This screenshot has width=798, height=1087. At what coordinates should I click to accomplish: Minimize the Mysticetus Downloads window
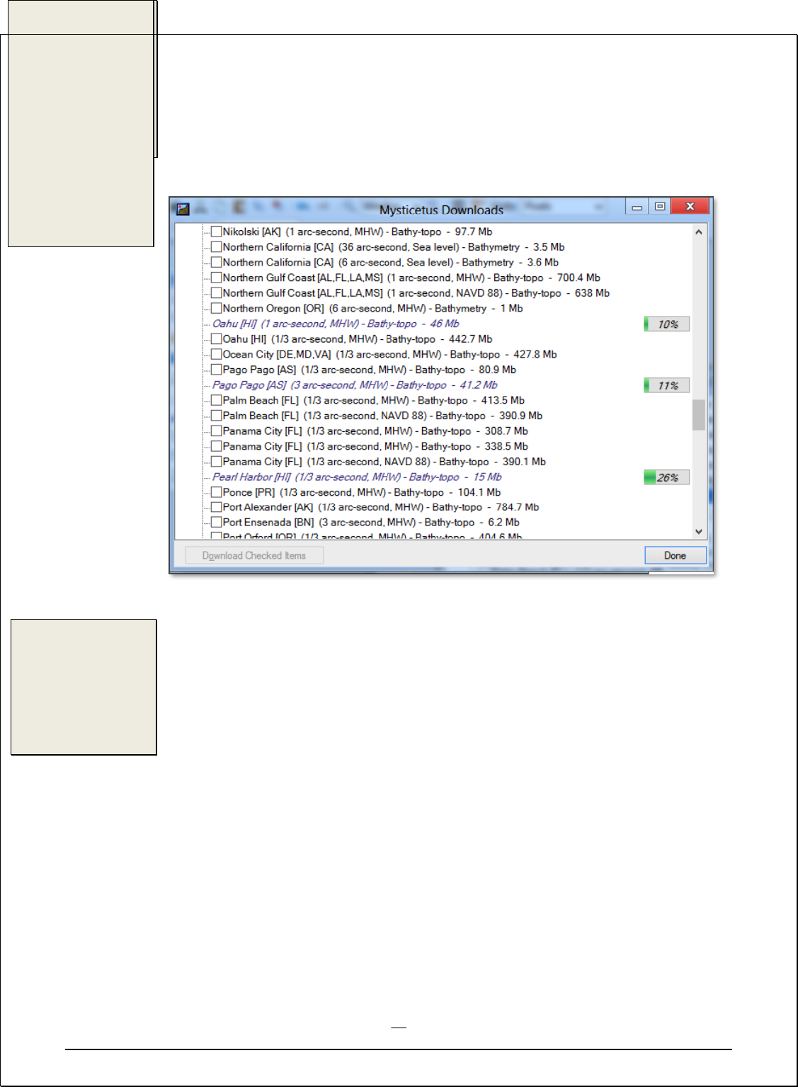tap(637, 206)
